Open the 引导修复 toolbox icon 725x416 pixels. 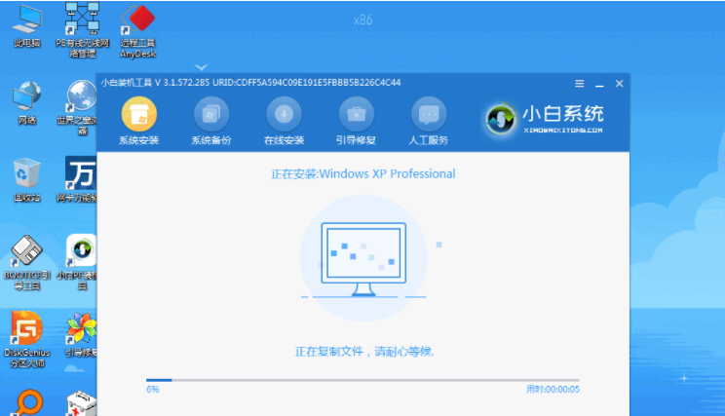click(x=356, y=114)
